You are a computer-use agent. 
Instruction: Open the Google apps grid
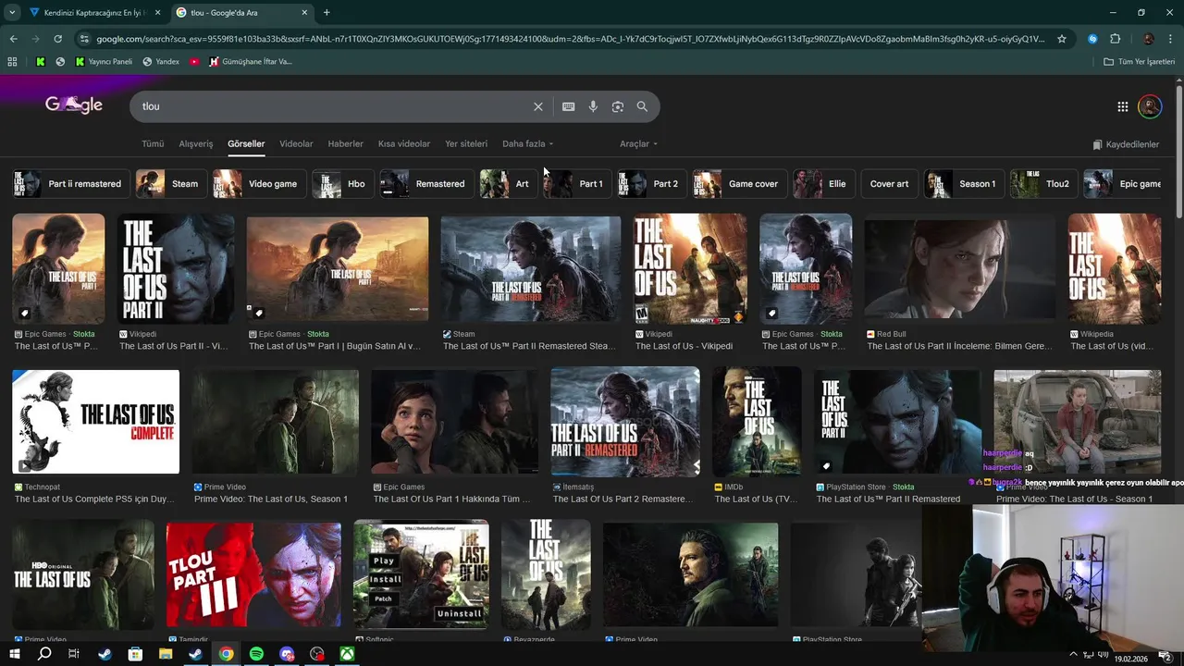(1123, 106)
